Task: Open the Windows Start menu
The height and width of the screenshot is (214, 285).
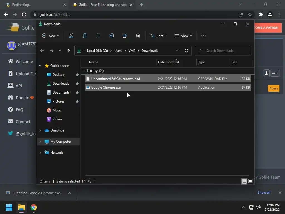Action: [9, 207]
